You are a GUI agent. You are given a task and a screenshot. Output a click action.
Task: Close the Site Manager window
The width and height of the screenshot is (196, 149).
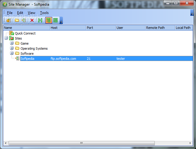click(187, 3)
